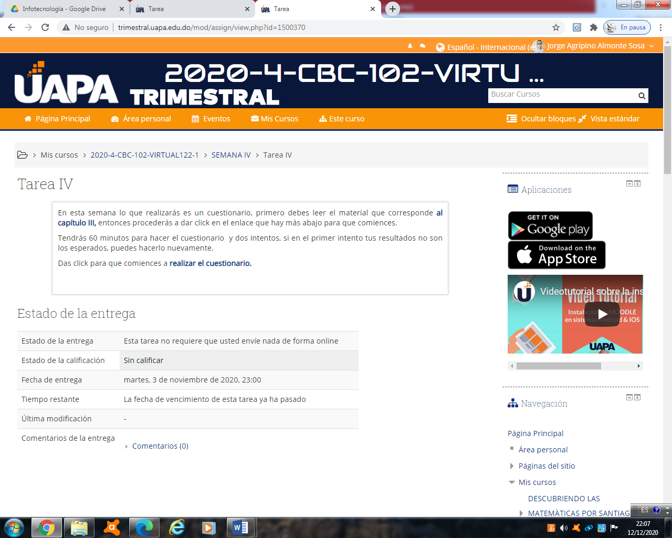Viewport: 672px width, 538px height.
Task: Open Eventos from the menu bar
Action: [211, 119]
